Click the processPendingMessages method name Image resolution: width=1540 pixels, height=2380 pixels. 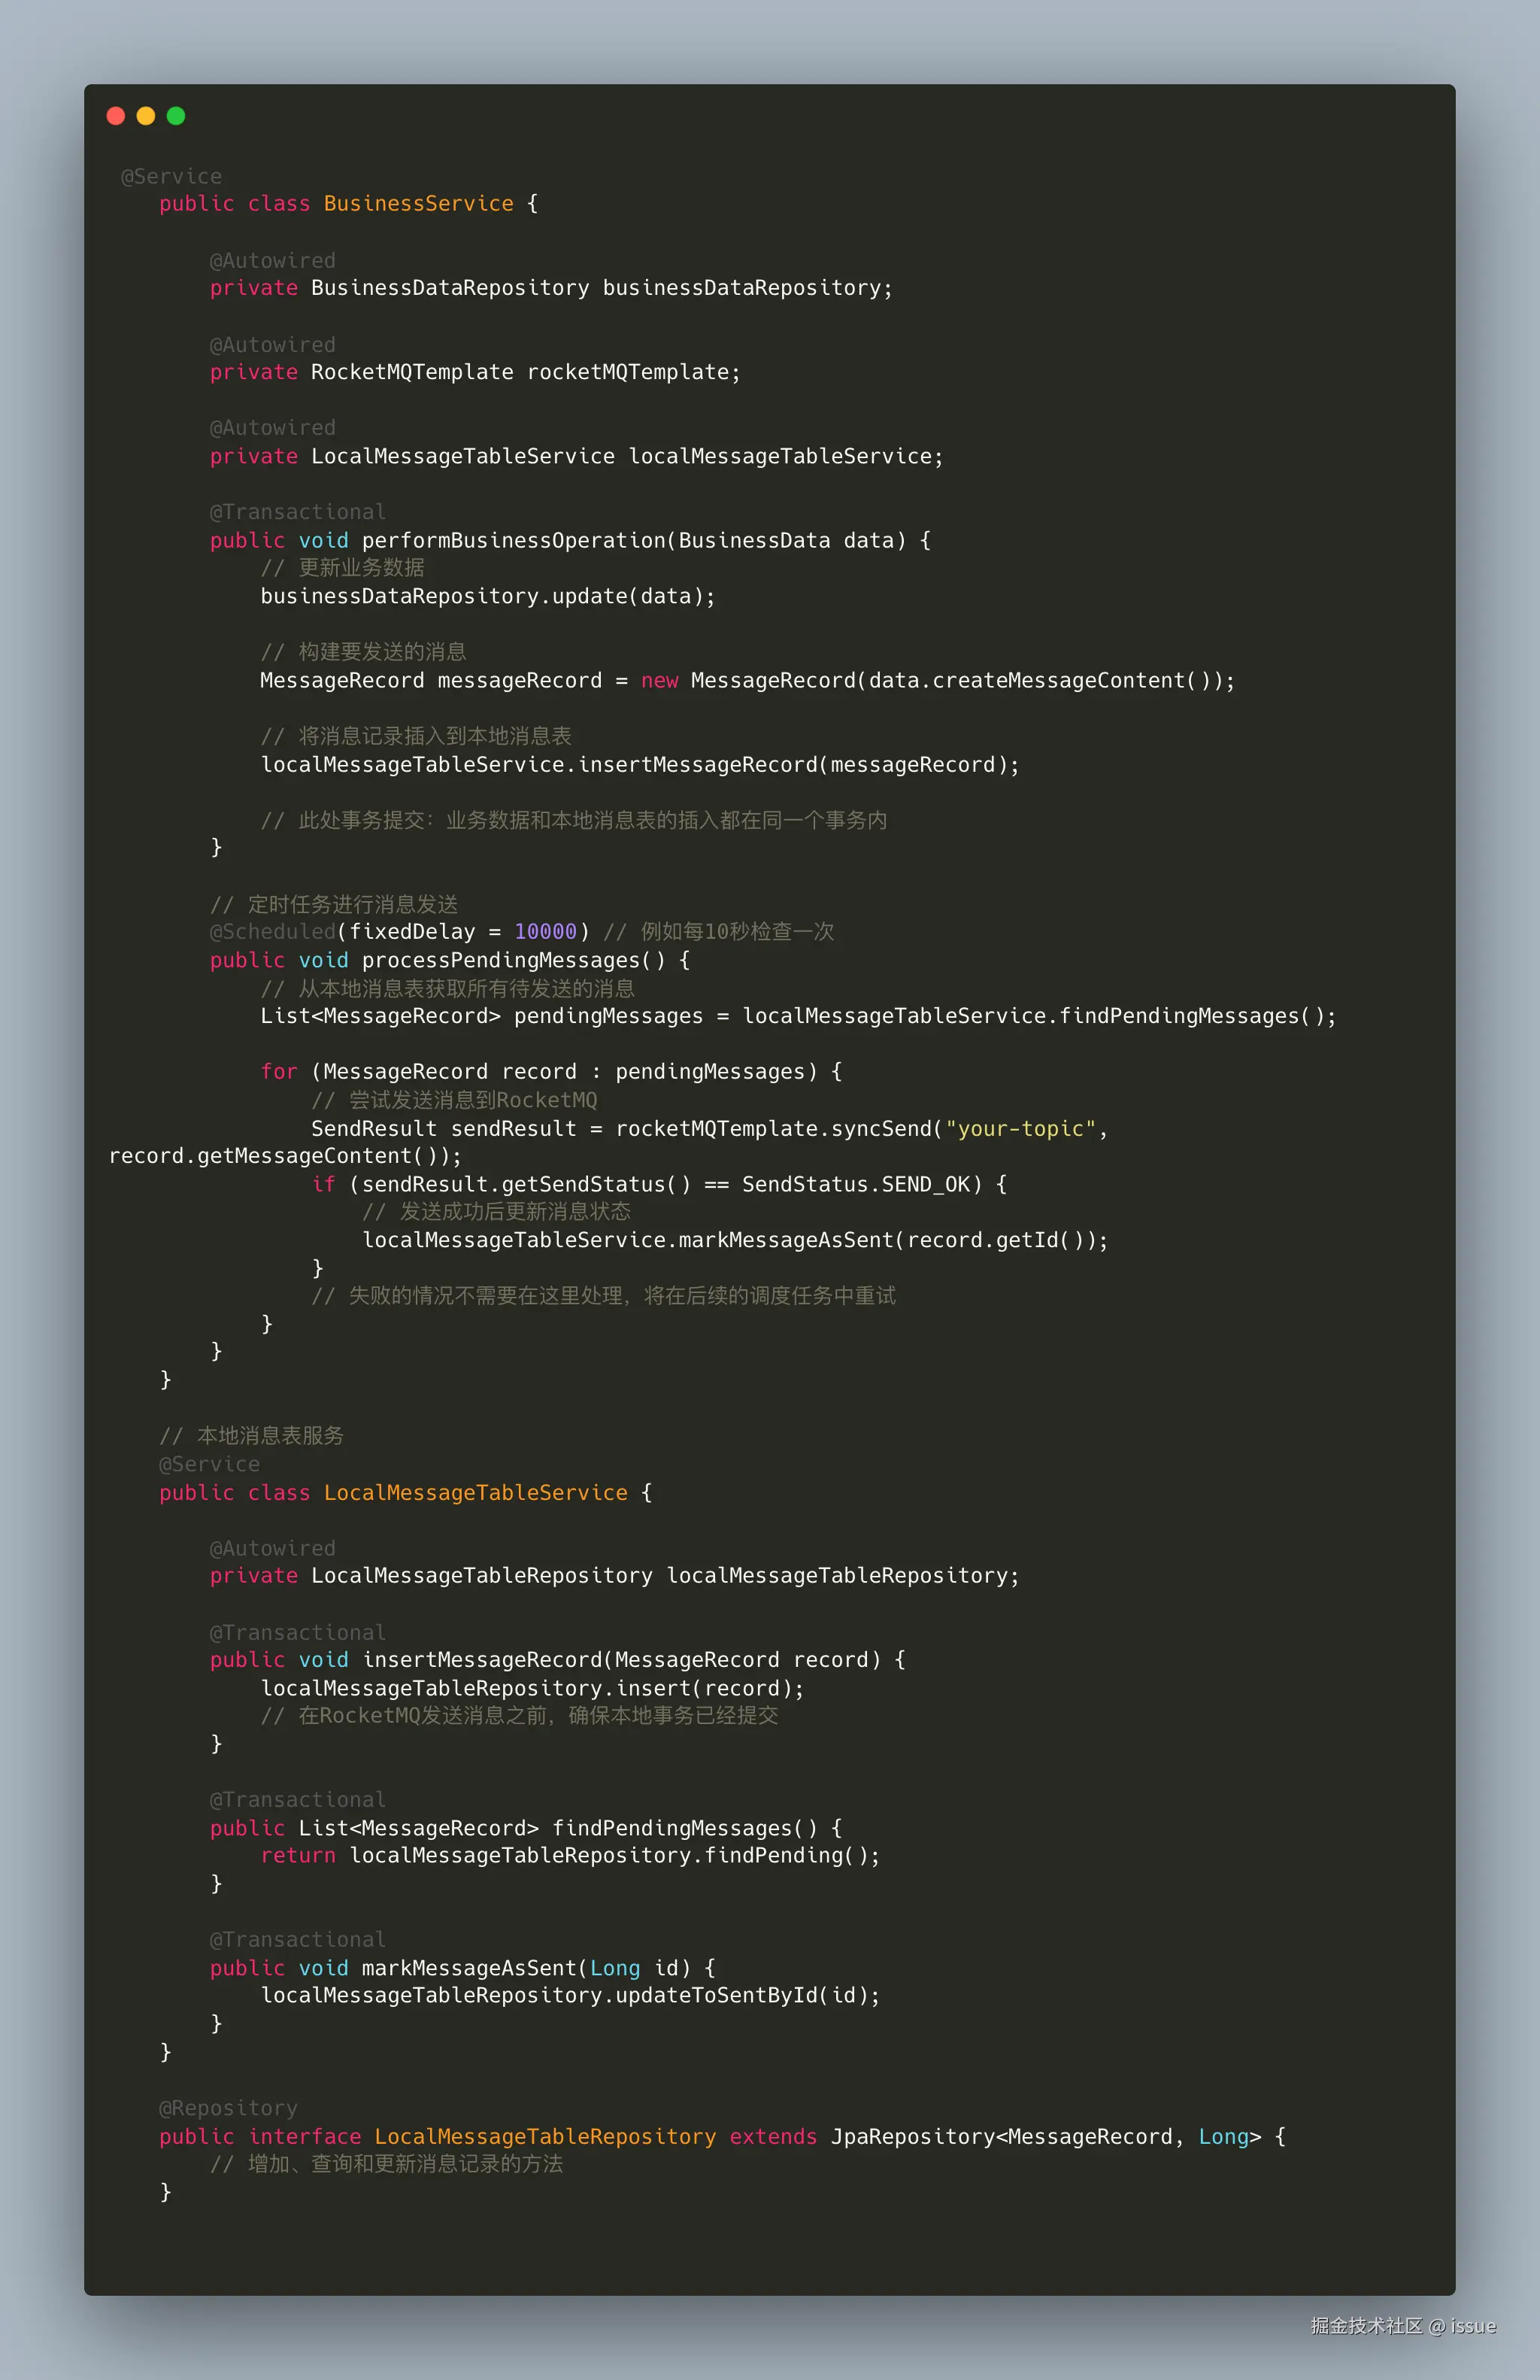coord(513,961)
